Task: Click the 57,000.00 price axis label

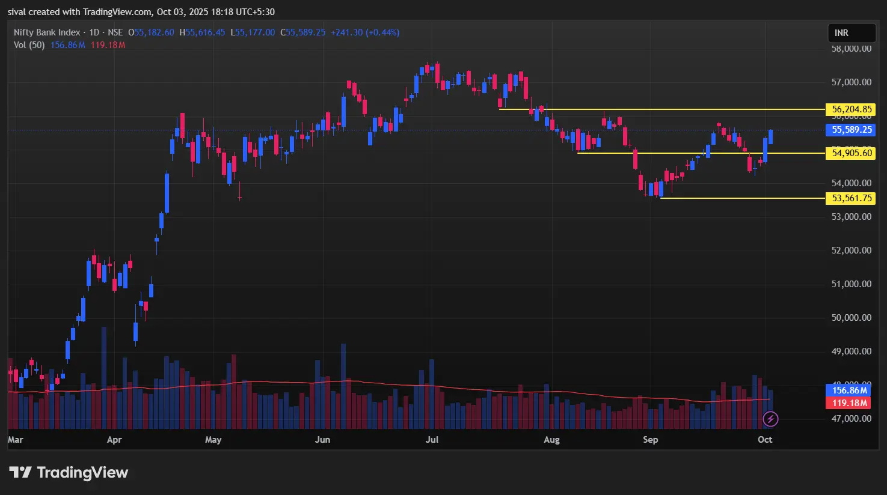Action: 851,82
